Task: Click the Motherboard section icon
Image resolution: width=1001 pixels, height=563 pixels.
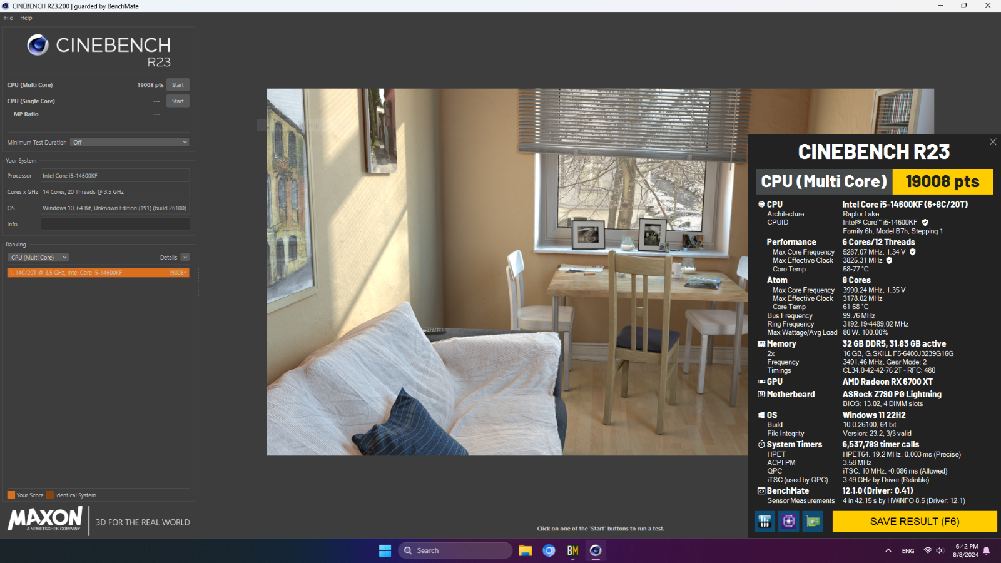Action: (x=761, y=394)
